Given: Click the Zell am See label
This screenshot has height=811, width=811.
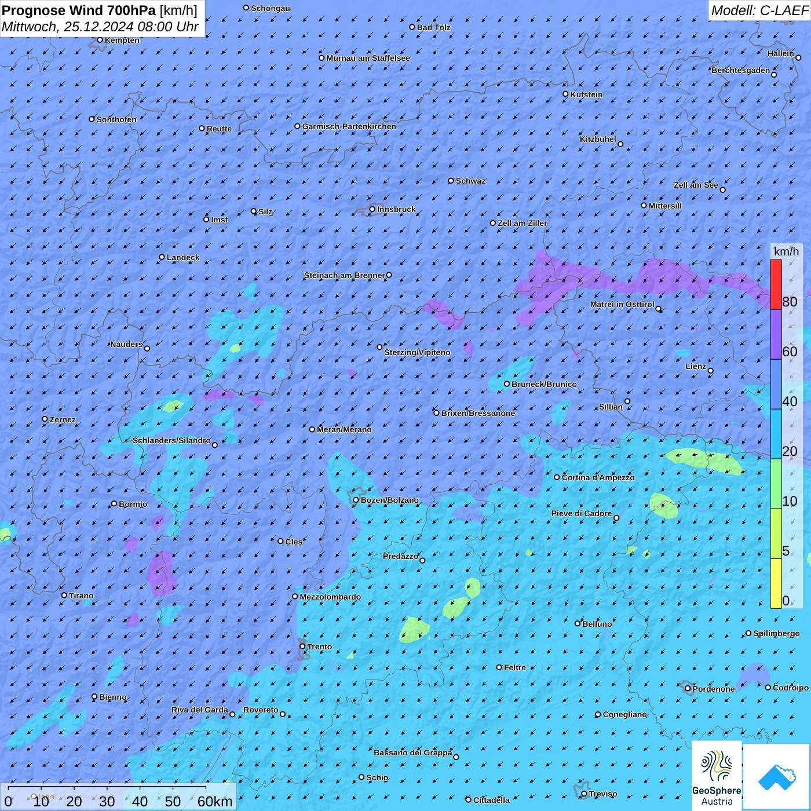Looking at the screenshot, I should coord(696,185).
